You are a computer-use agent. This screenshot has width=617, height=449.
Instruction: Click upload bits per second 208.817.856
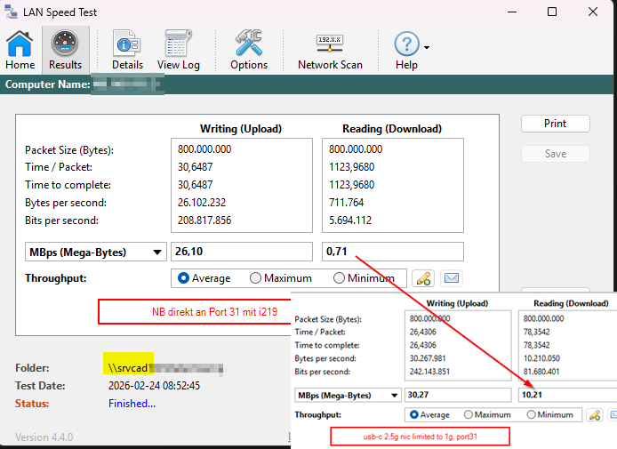click(x=204, y=220)
